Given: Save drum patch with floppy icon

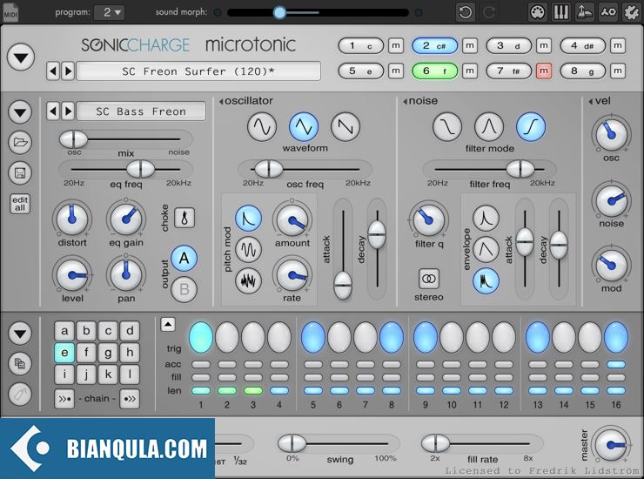Looking at the screenshot, I should (20, 172).
